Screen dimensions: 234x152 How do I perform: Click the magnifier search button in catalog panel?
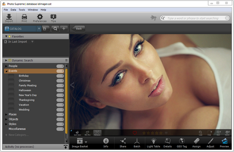[x=55, y=29]
